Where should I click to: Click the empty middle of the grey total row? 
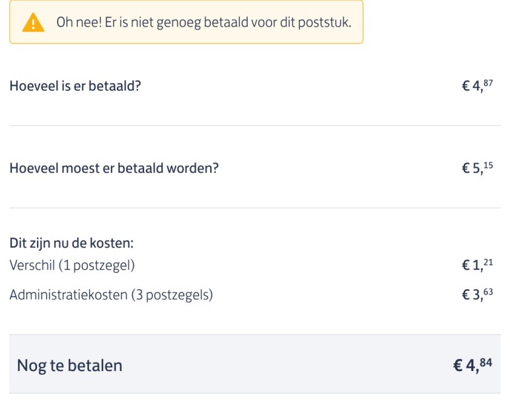coord(277,364)
